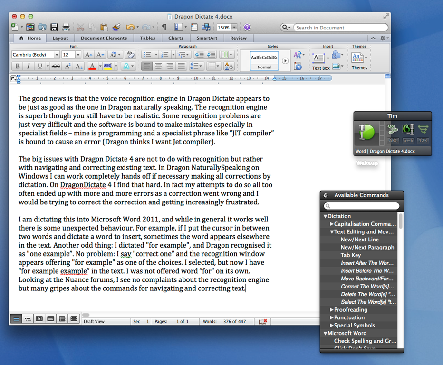
Task: Select Center text alignment
Action: [158, 67]
